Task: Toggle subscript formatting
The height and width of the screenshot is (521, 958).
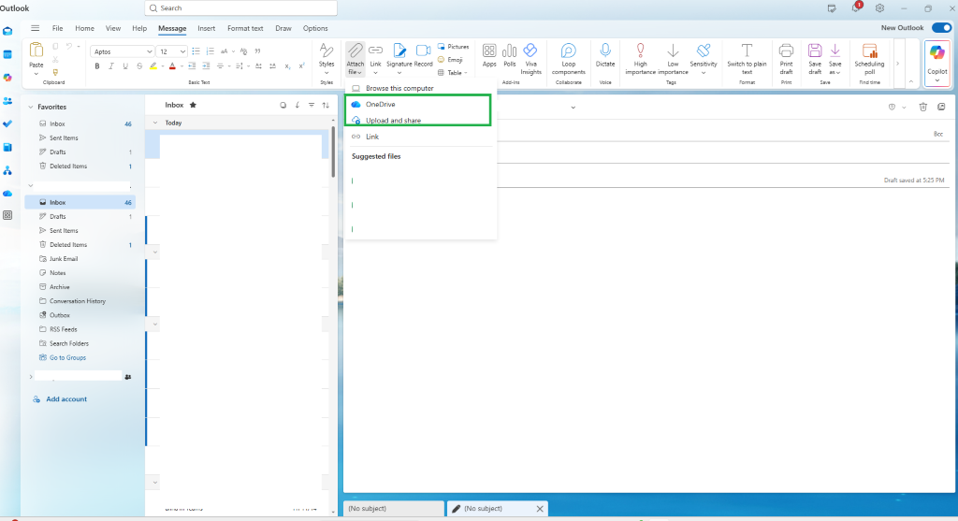Action: pos(287,66)
